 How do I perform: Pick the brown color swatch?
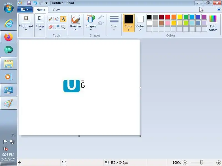coord(162,23)
